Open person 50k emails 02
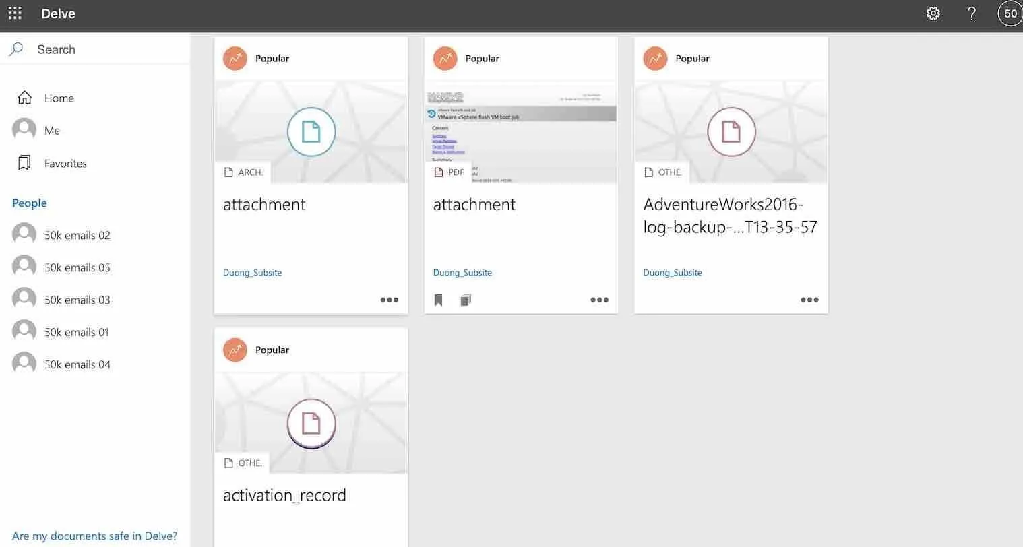Screen dimensions: 1023x547 coord(77,235)
